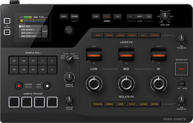Click the RELEASE echo pad

pyautogui.click(x=181, y=69)
